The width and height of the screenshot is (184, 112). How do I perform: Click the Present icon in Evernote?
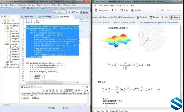[x=151, y=17]
